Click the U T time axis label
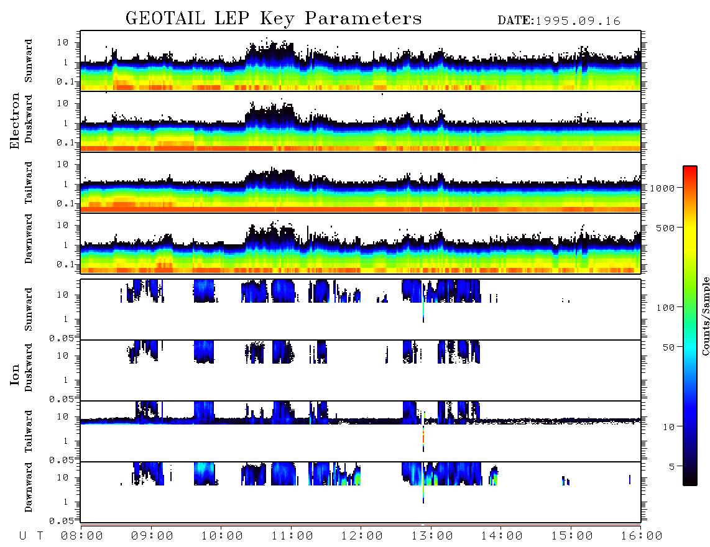 click(31, 536)
